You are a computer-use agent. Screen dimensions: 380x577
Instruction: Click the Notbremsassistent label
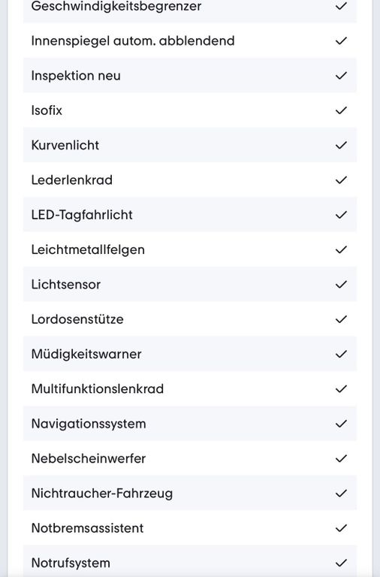click(88, 528)
